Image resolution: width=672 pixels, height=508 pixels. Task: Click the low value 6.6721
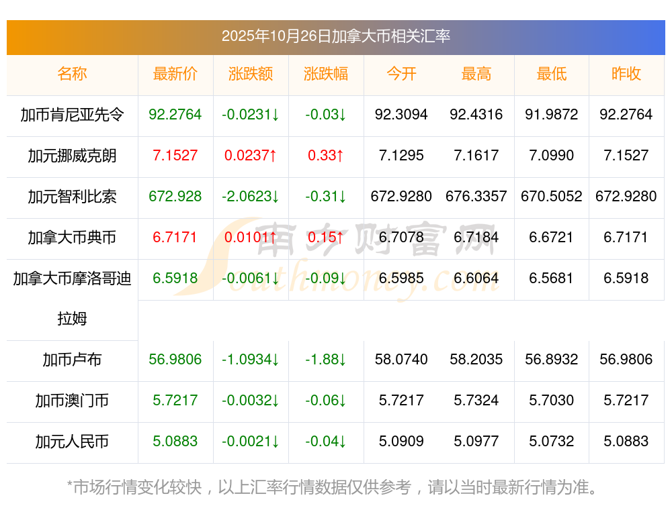pos(551,237)
